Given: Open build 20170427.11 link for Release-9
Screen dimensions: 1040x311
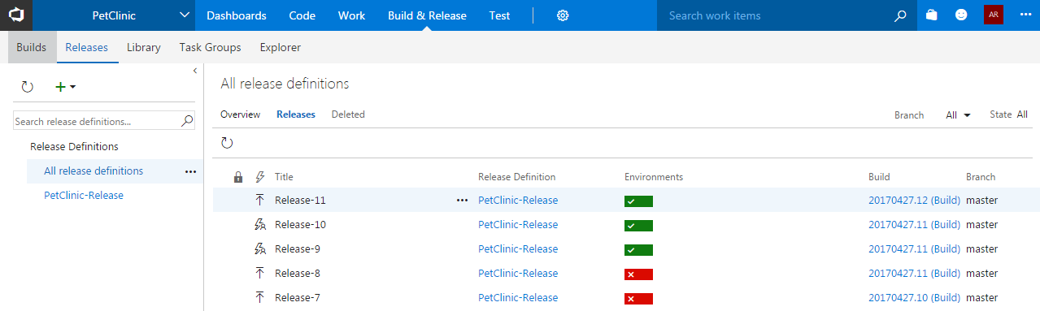Looking at the screenshot, I should point(915,248).
